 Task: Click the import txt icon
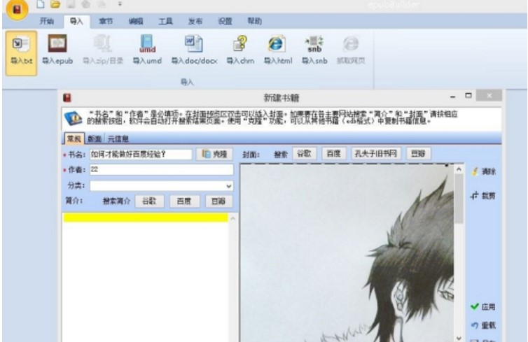pos(21,52)
